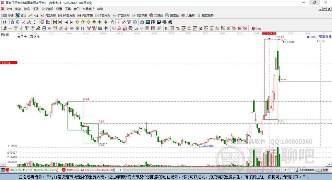Open the calculator icon
332x180 pixels.
click(x=148, y=22)
